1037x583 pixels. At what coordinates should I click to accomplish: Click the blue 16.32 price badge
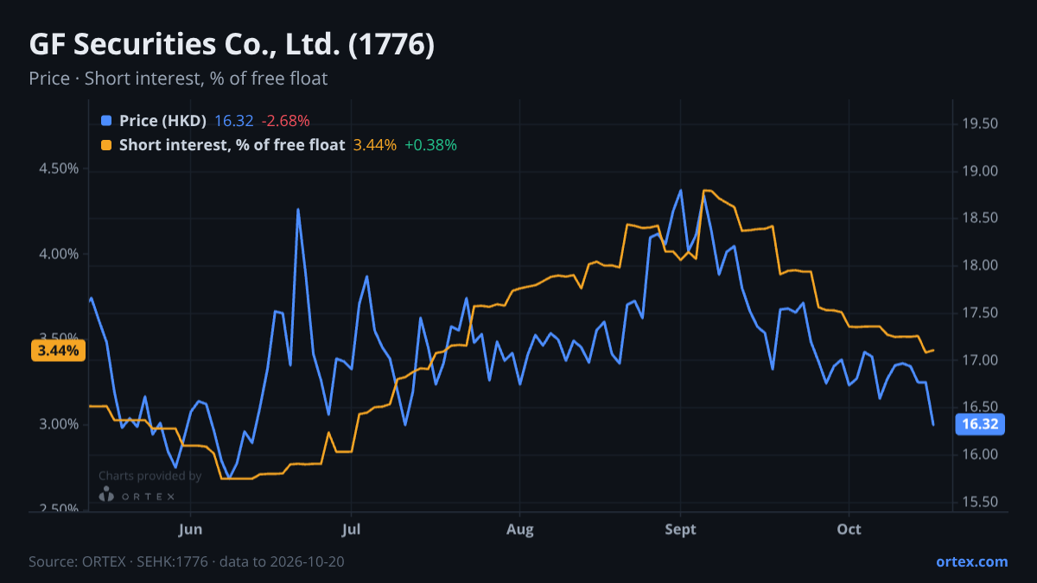point(979,424)
